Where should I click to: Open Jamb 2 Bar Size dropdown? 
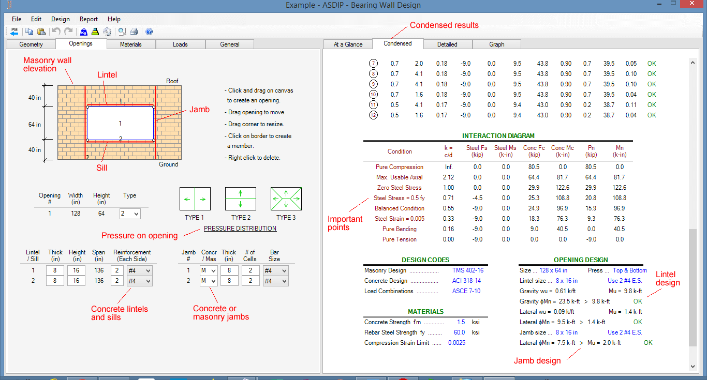click(276, 281)
